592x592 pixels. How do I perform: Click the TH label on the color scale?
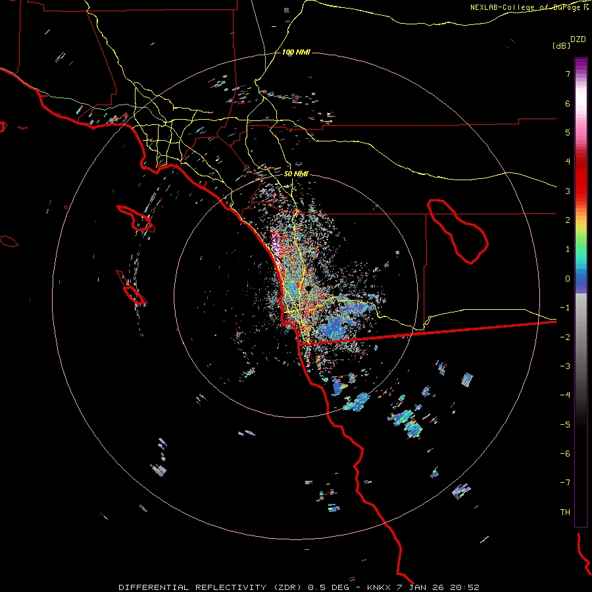565,512
